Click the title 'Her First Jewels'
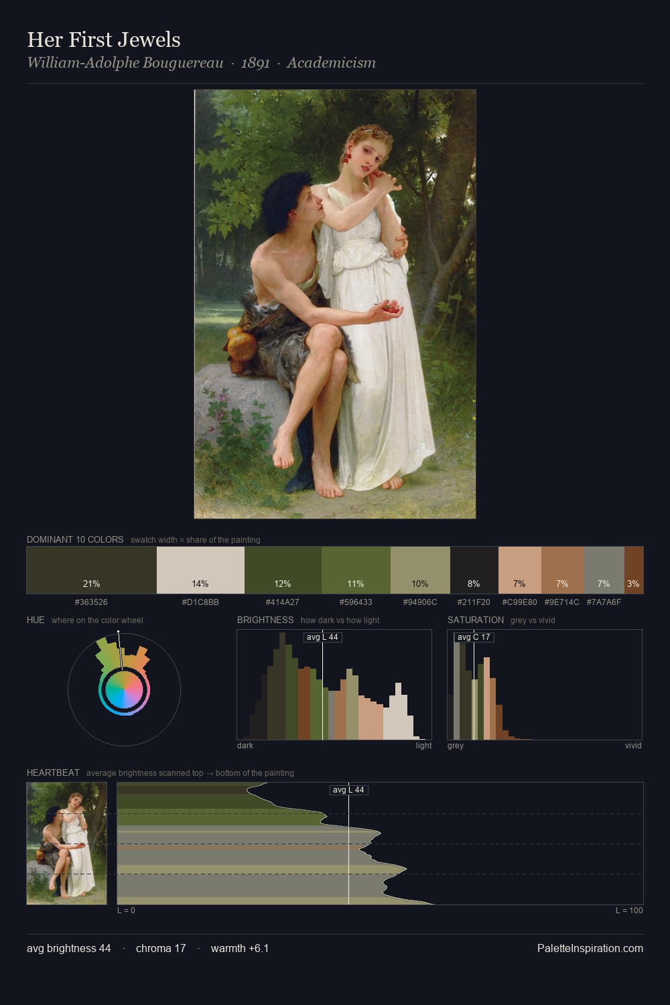 point(104,40)
